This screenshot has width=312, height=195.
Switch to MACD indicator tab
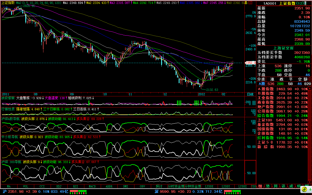(92, 186)
